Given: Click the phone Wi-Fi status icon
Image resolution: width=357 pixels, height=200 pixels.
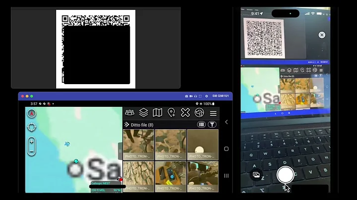Looking at the screenshot, I should pyautogui.click(x=313, y=14).
